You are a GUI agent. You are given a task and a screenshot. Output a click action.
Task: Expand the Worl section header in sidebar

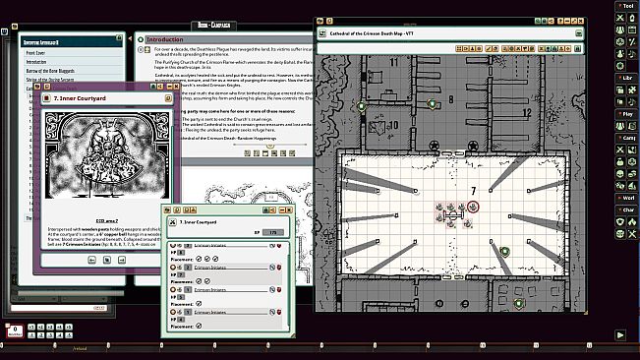point(627,198)
